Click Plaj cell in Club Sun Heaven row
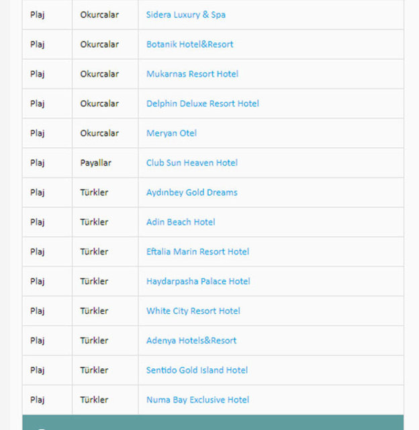This screenshot has width=419, height=430. click(x=37, y=163)
